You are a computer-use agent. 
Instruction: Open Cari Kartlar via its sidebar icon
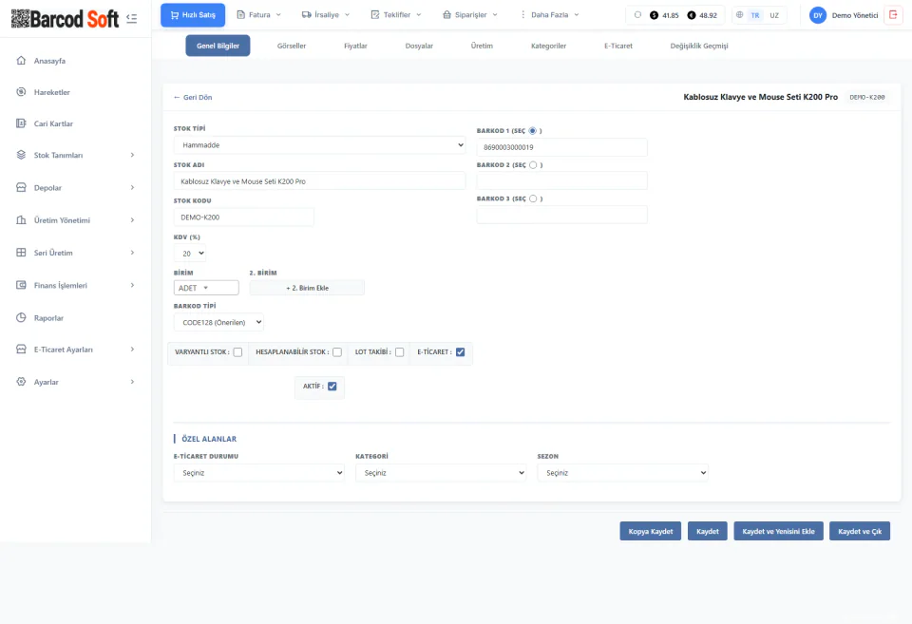21,123
